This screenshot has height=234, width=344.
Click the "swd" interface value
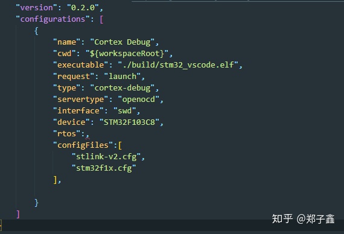pos(124,111)
